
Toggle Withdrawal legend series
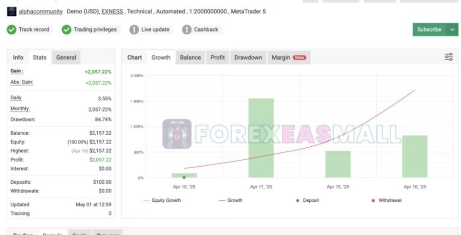[x=386, y=200]
